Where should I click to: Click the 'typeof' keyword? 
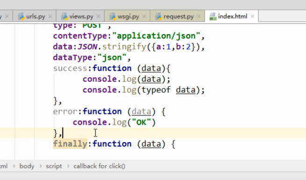coord(156,90)
